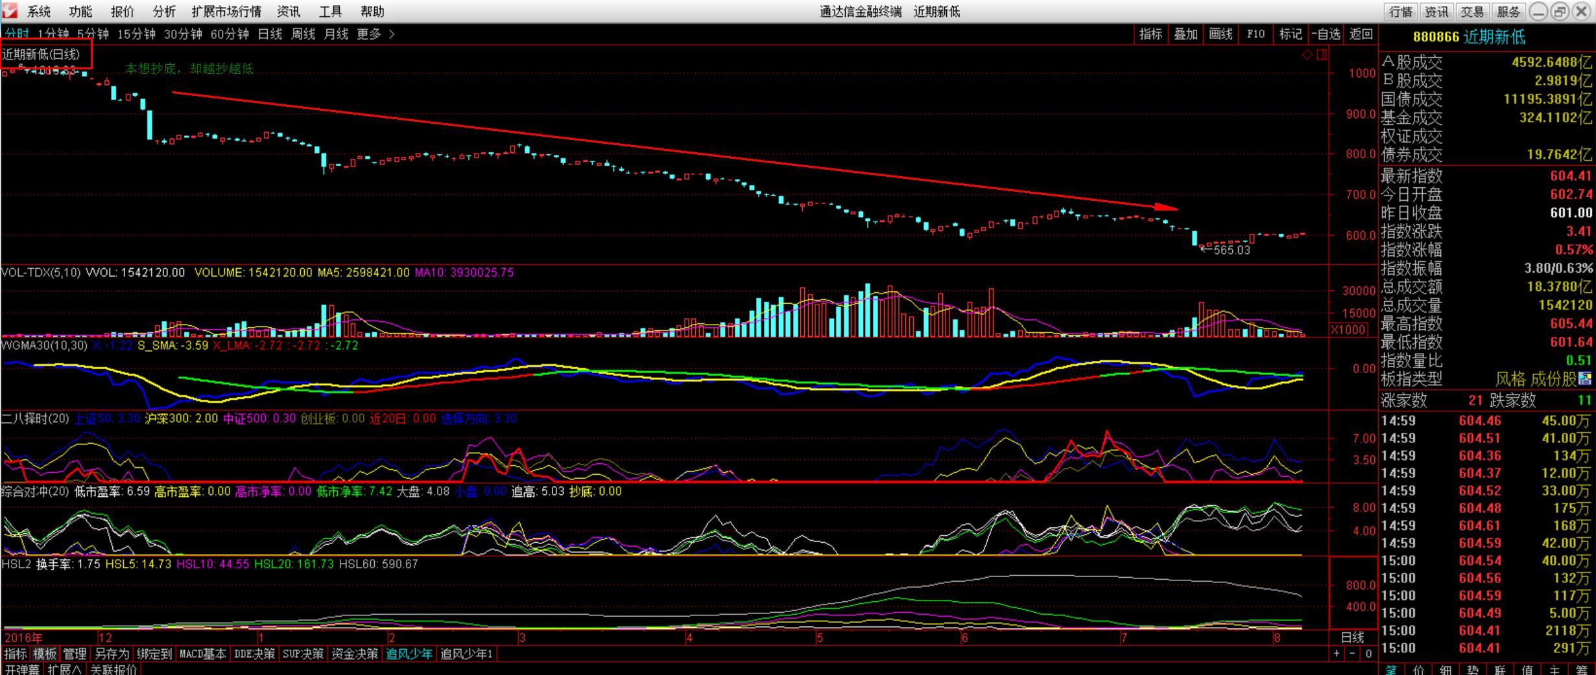The image size is (1596, 675).
Task: Click the -自选 remove from watchlist button
Action: click(x=1326, y=34)
